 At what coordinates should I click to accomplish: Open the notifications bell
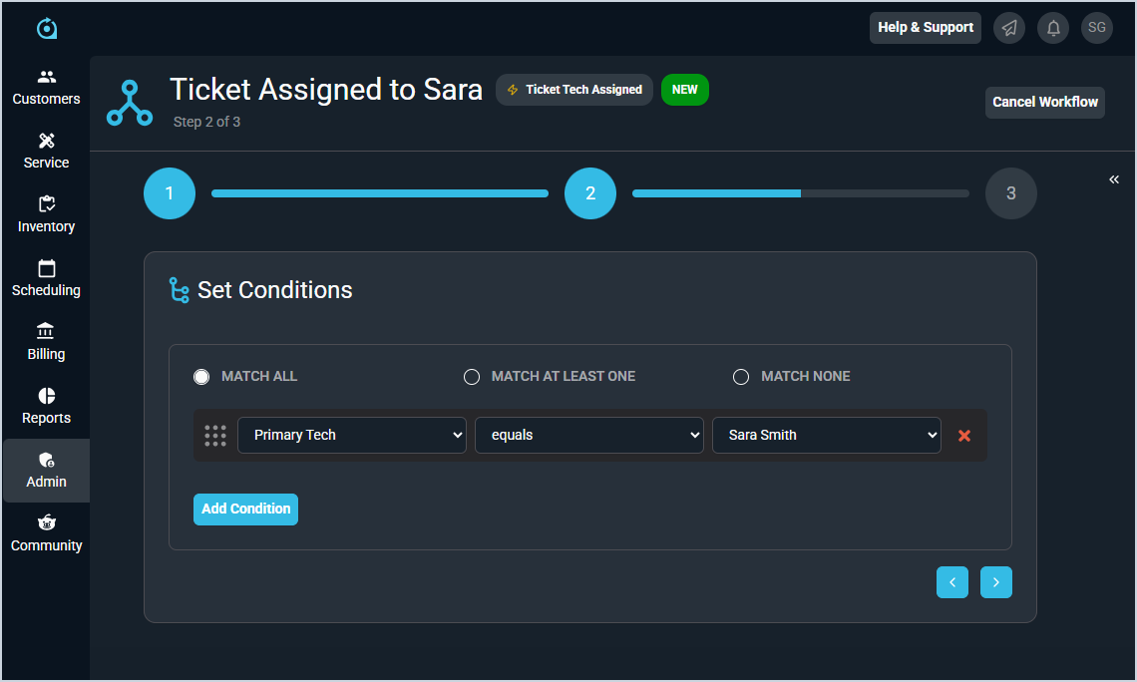[x=1053, y=28]
